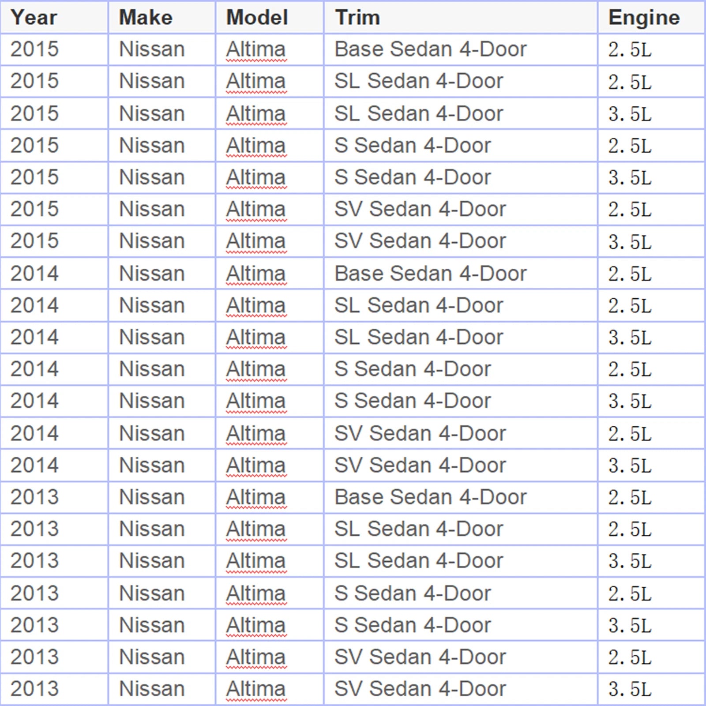This screenshot has width=706, height=706.
Task: Click Altima in the 2013 Base Sedan row
Action: point(256,498)
